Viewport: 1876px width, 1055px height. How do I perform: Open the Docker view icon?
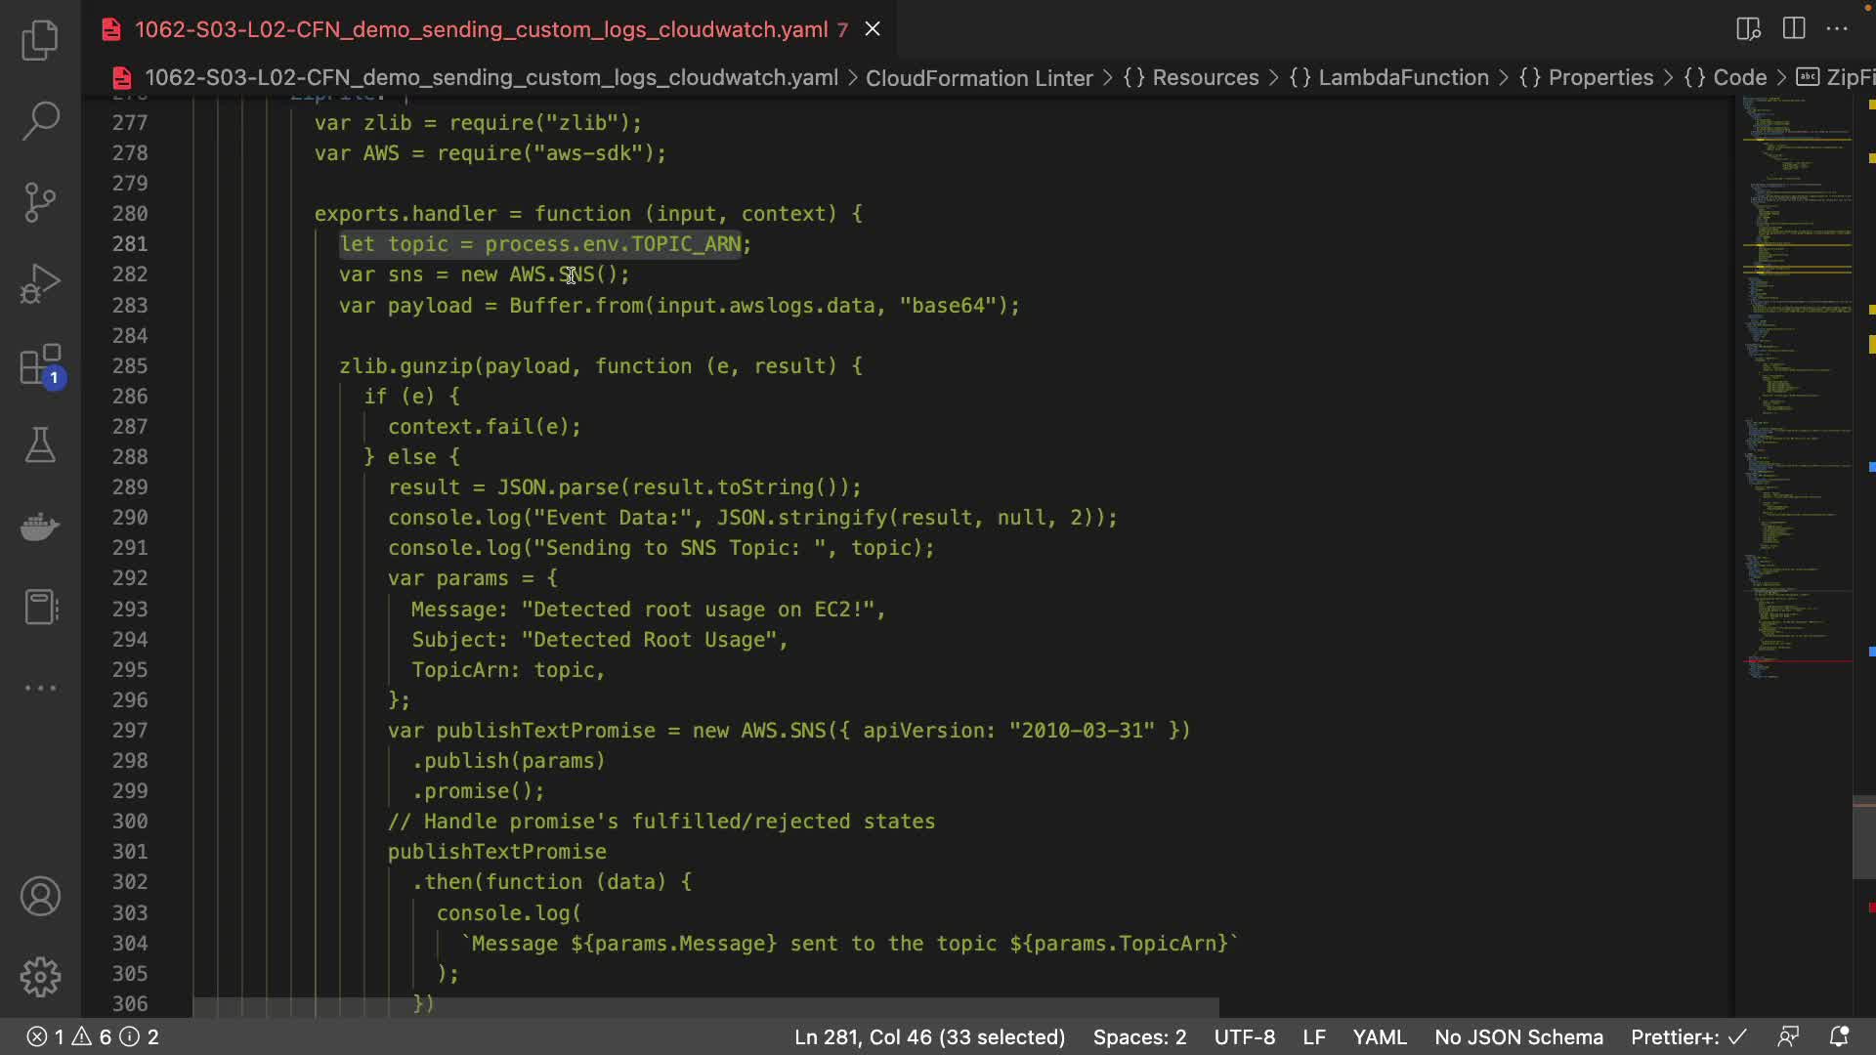click(40, 527)
